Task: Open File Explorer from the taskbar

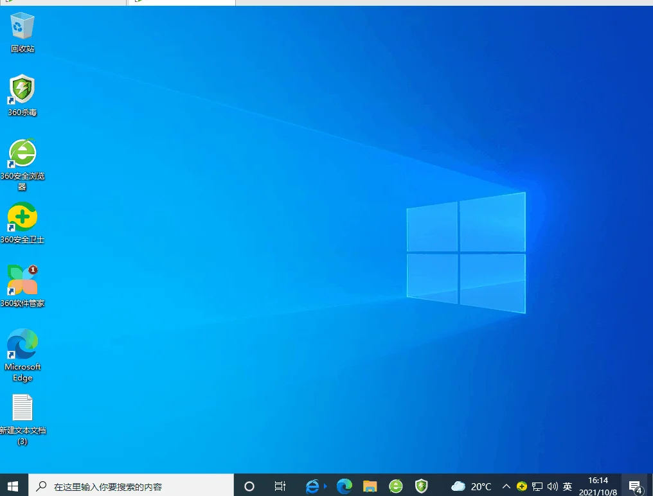Action: click(x=370, y=486)
